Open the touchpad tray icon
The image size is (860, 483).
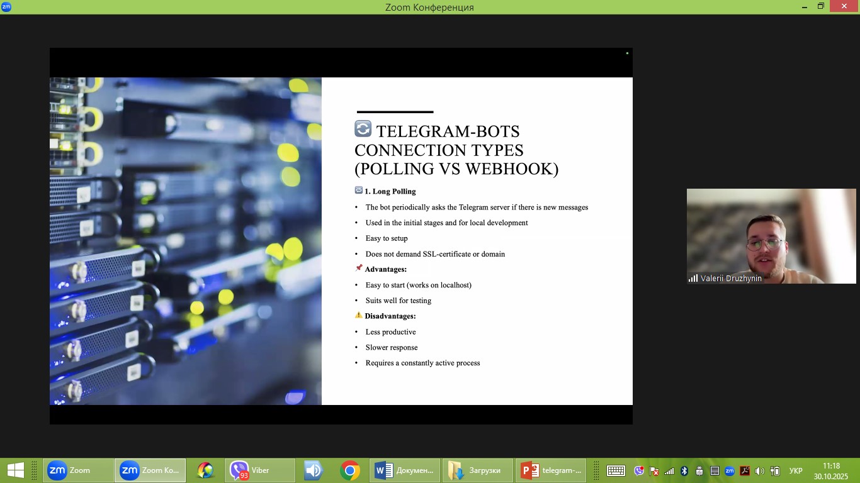tap(715, 471)
